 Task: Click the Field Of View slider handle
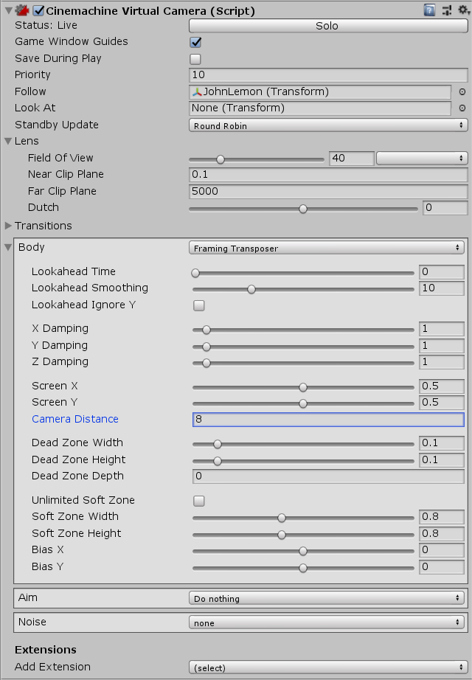[220, 159]
